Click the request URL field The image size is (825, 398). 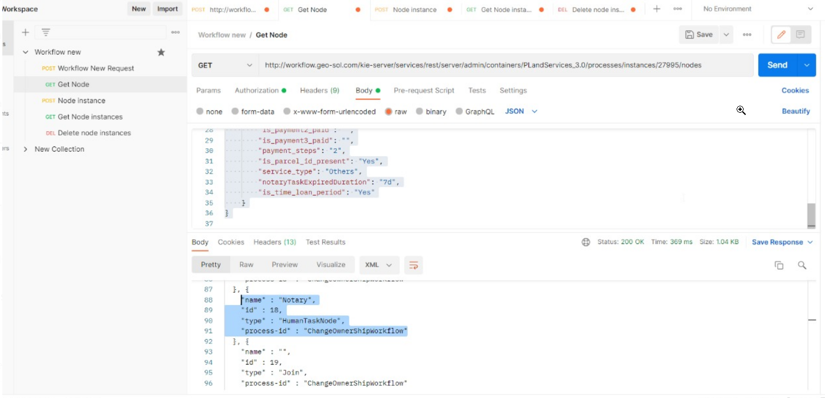click(x=506, y=66)
